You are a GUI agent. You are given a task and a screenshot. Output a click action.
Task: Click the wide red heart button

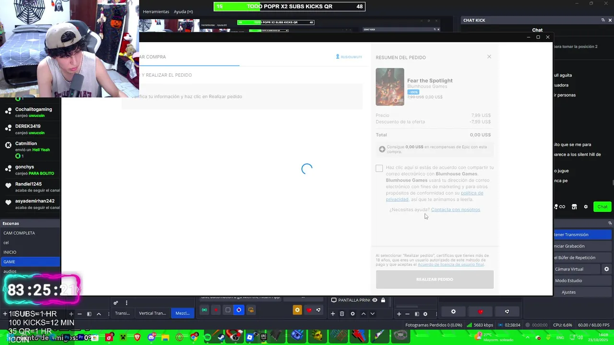481,311
